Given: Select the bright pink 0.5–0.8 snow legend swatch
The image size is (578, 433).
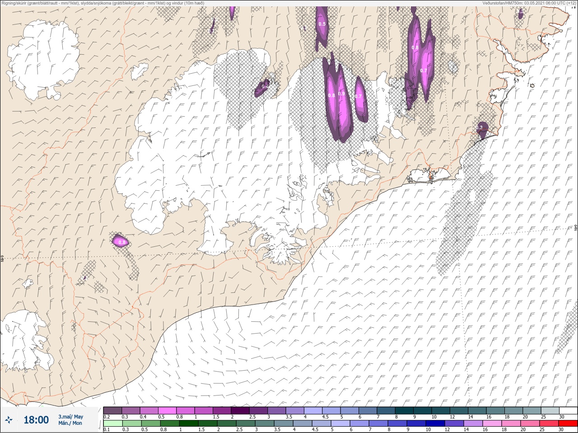Looking at the screenshot, I should [x=167, y=410].
